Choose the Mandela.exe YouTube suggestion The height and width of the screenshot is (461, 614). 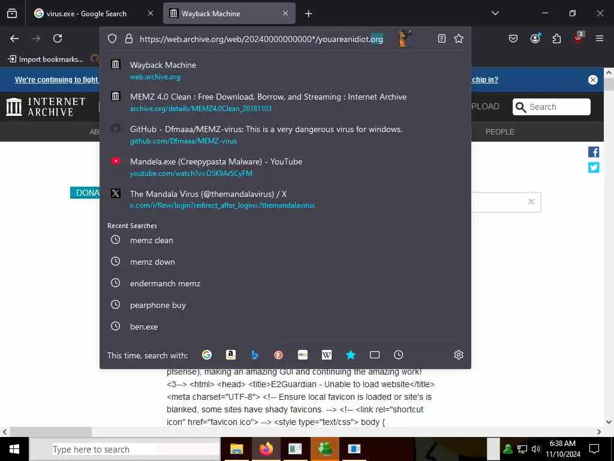click(285, 167)
